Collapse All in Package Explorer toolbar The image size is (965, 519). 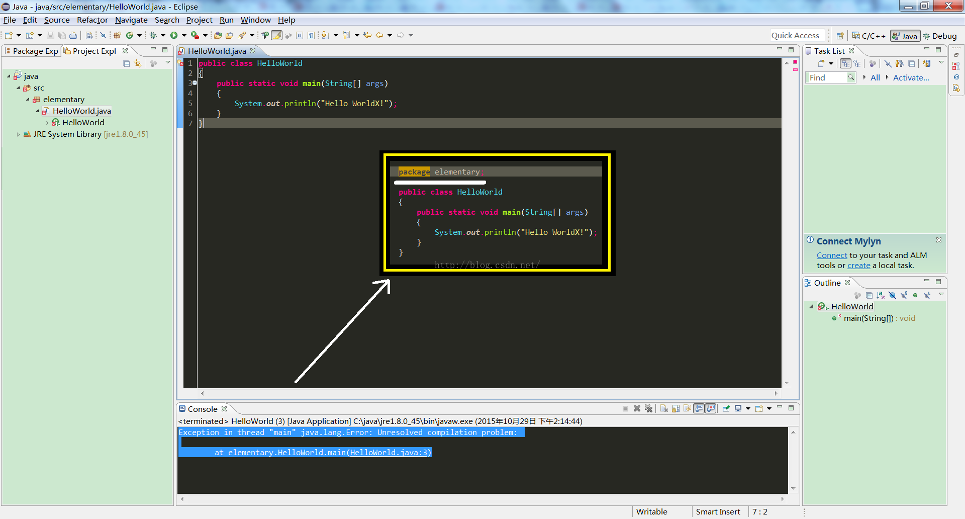(x=127, y=63)
